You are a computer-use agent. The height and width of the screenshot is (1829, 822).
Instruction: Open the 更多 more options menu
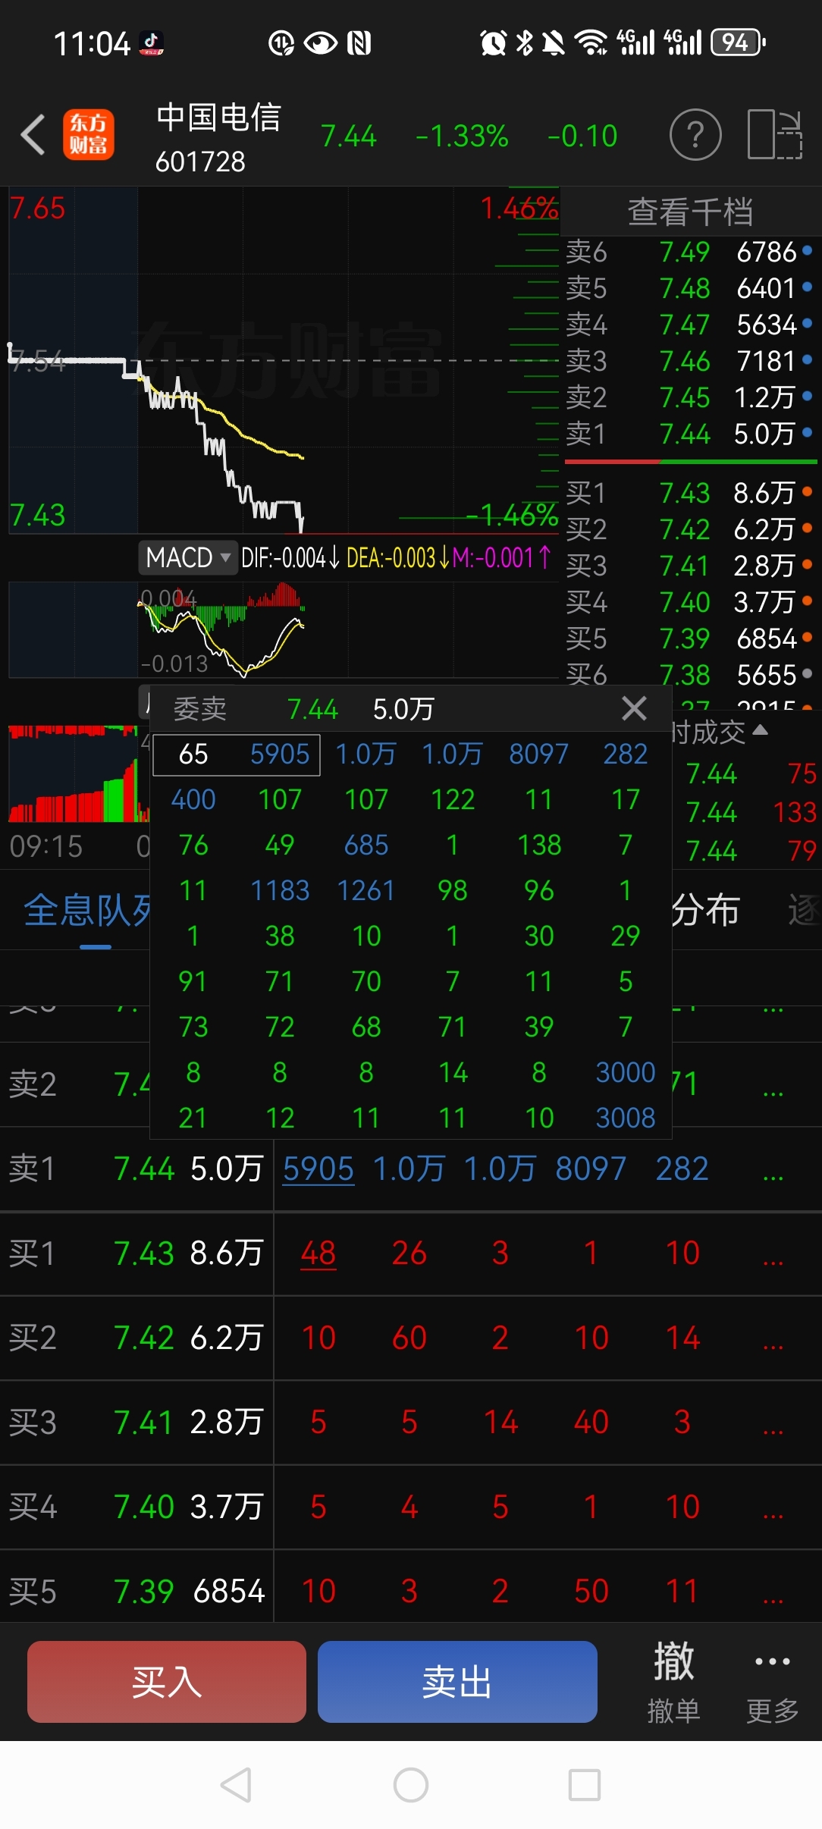click(x=772, y=1681)
